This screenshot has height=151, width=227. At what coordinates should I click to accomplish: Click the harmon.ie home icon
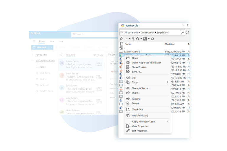121,39
